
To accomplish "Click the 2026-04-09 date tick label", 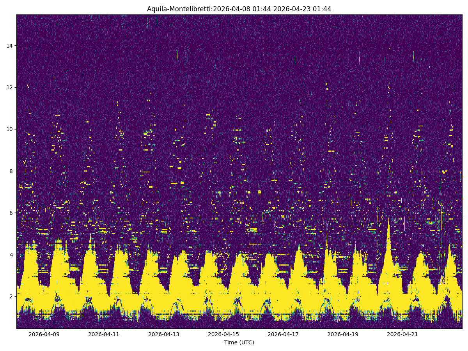I will point(44,334).
